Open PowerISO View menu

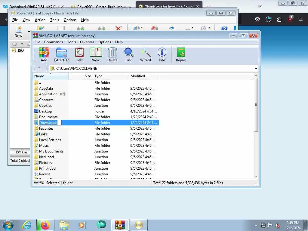pyautogui.click(x=26, y=20)
